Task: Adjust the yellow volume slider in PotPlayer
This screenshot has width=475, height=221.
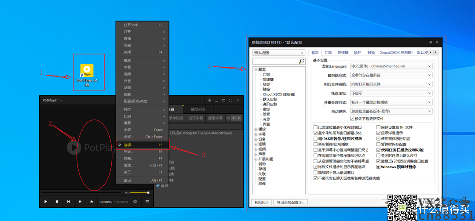Action: 140,192
